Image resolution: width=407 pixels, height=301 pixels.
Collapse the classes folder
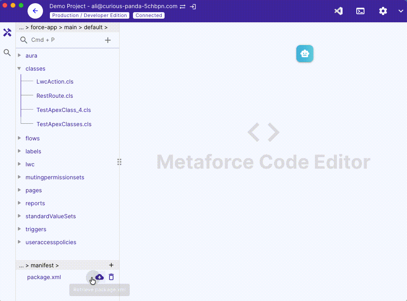coord(19,68)
